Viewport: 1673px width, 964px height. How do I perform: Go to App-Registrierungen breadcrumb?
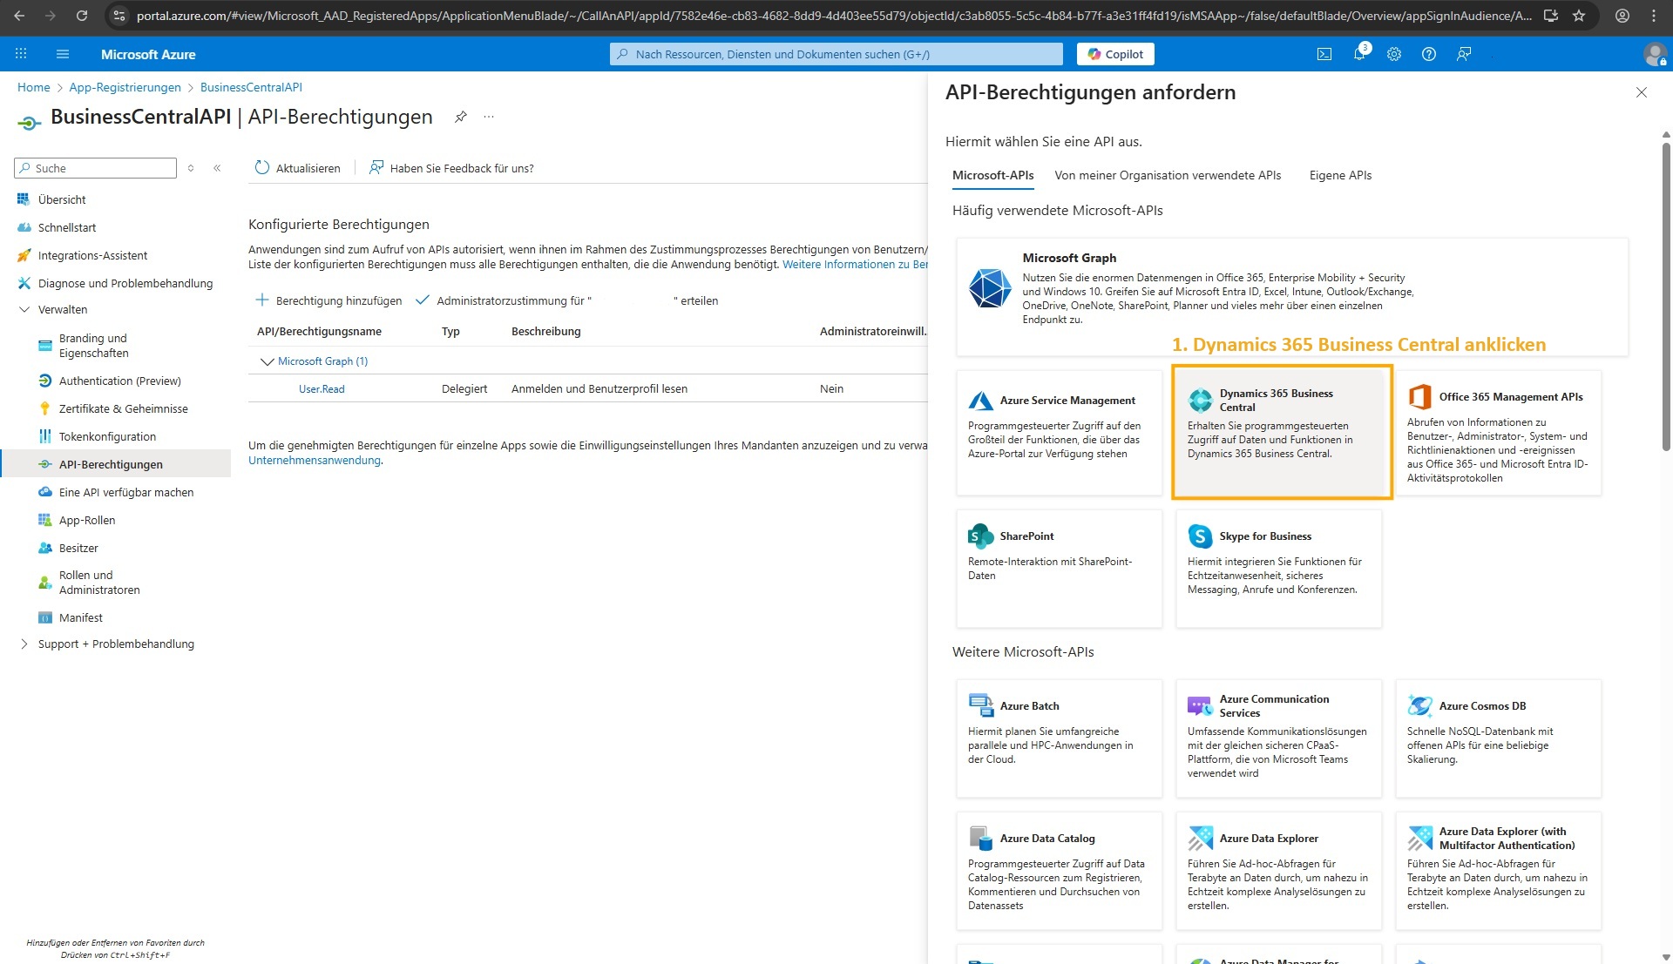pyautogui.click(x=125, y=87)
